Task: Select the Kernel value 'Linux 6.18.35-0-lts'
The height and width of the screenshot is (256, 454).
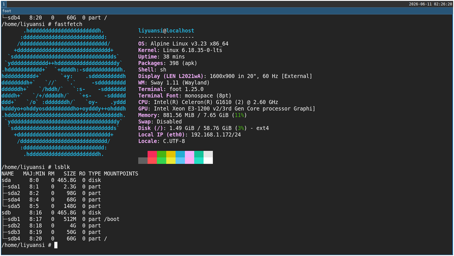Action: 192,50
